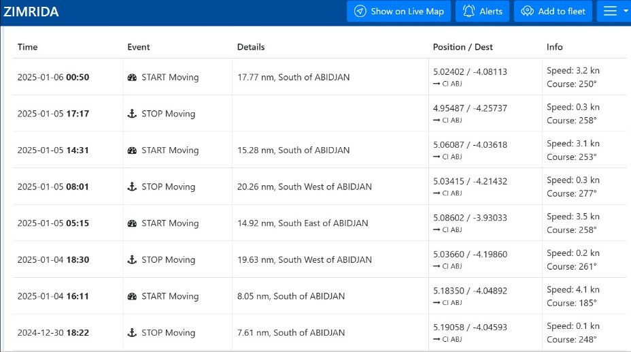
Task: Click position 5.18350 / -4.04892
Action: pyautogui.click(x=470, y=290)
